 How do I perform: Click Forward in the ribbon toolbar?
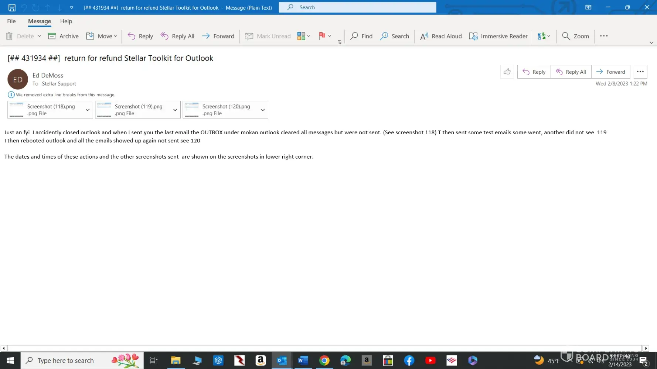pos(218,36)
